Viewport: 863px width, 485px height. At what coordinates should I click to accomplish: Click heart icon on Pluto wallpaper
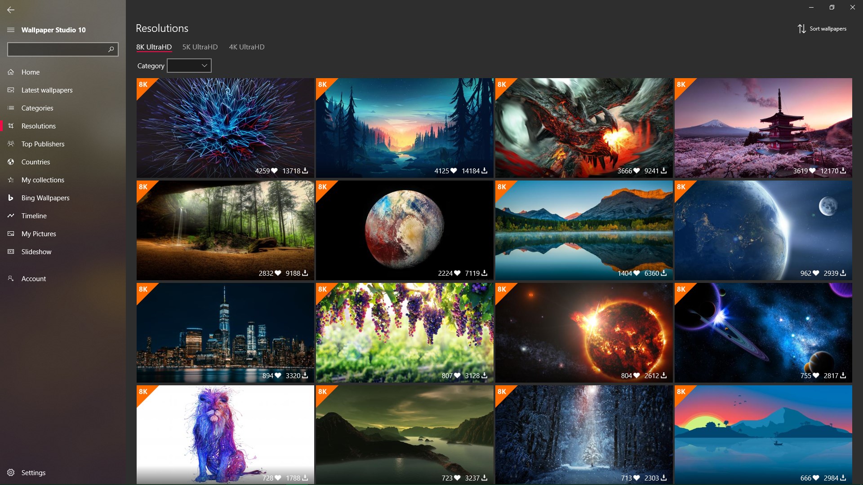(x=457, y=273)
